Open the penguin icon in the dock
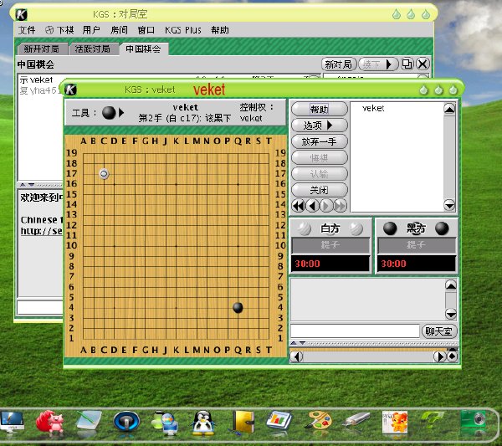This screenshot has height=446, width=502. [x=202, y=423]
